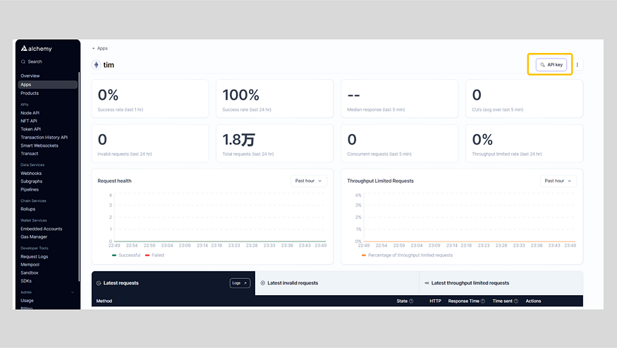Click the State column info icon
This screenshot has height=348, width=617.
411,301
